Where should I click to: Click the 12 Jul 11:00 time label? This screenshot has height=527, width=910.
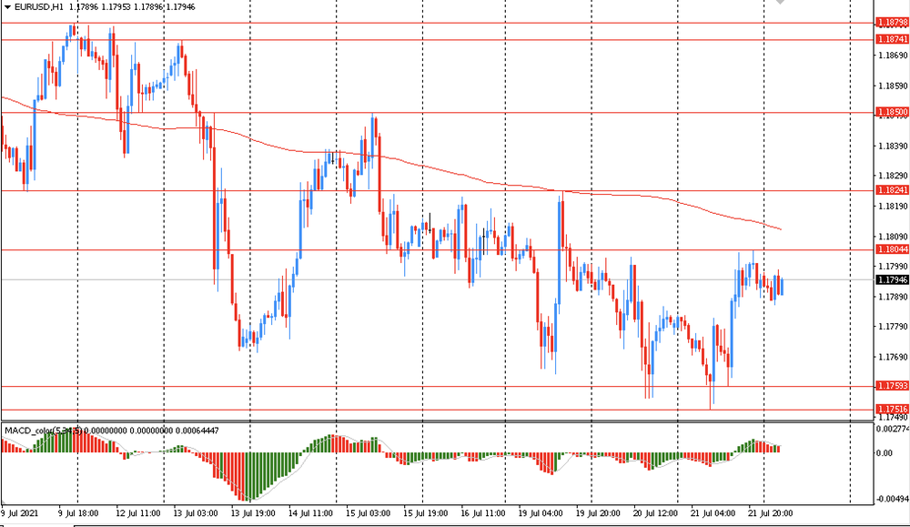[138, 513]
